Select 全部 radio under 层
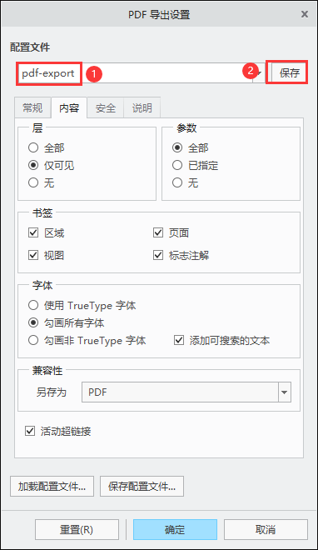This screenshot has width=318, height=550. (x=33, y=147)
